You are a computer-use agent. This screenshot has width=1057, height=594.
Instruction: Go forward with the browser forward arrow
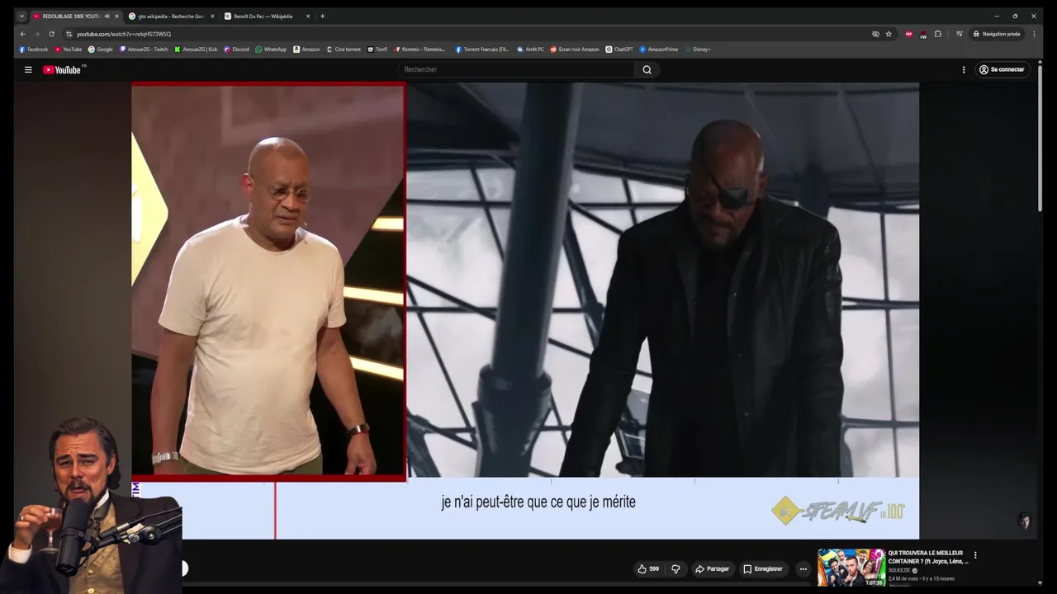[x=36, y=34]
